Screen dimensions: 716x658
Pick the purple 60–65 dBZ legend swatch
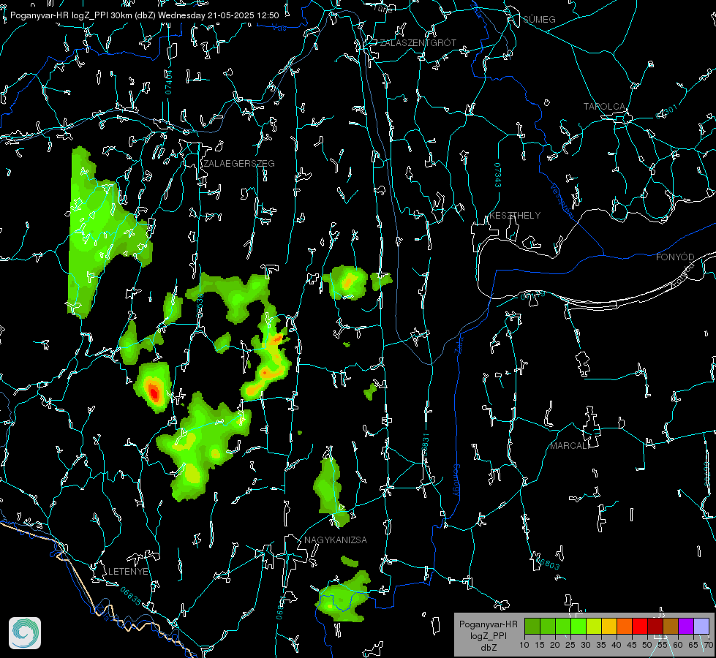coord(686,626)
